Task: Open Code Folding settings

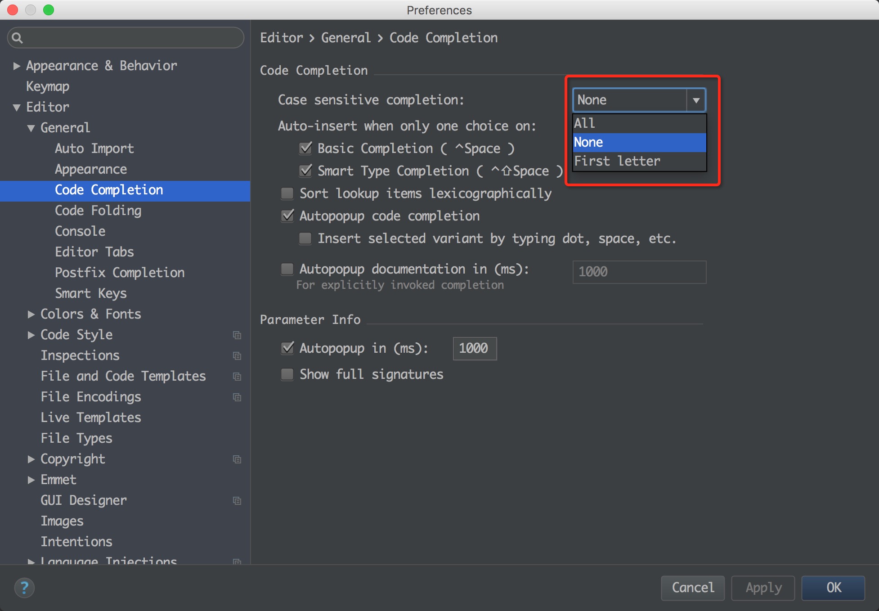Action: [98, 211]
